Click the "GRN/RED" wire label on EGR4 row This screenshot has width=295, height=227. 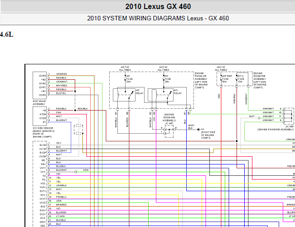pos(62,74)
